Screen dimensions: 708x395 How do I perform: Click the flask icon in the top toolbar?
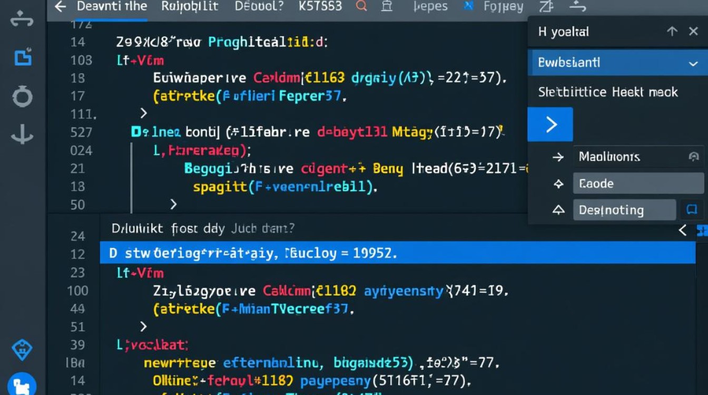pyautogui.click(x=387, y=6)
